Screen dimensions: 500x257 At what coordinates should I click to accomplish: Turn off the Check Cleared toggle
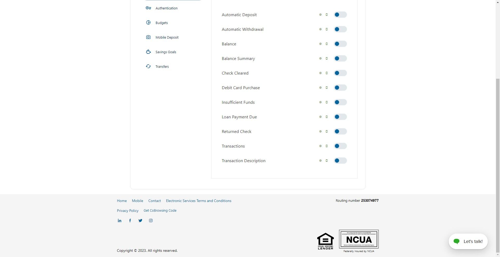point(340,73)
